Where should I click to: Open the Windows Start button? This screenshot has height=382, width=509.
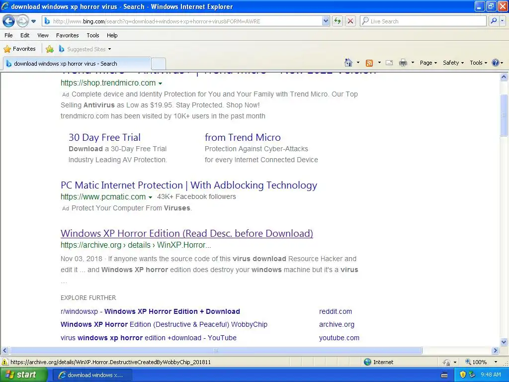tap(23, 375)
